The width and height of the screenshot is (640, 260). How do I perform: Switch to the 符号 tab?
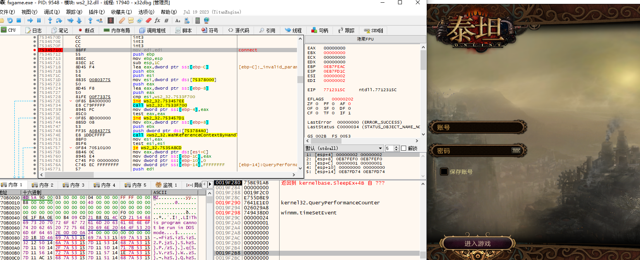210,31
